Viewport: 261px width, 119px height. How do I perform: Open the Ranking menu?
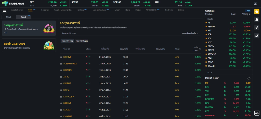pos(80,10)
